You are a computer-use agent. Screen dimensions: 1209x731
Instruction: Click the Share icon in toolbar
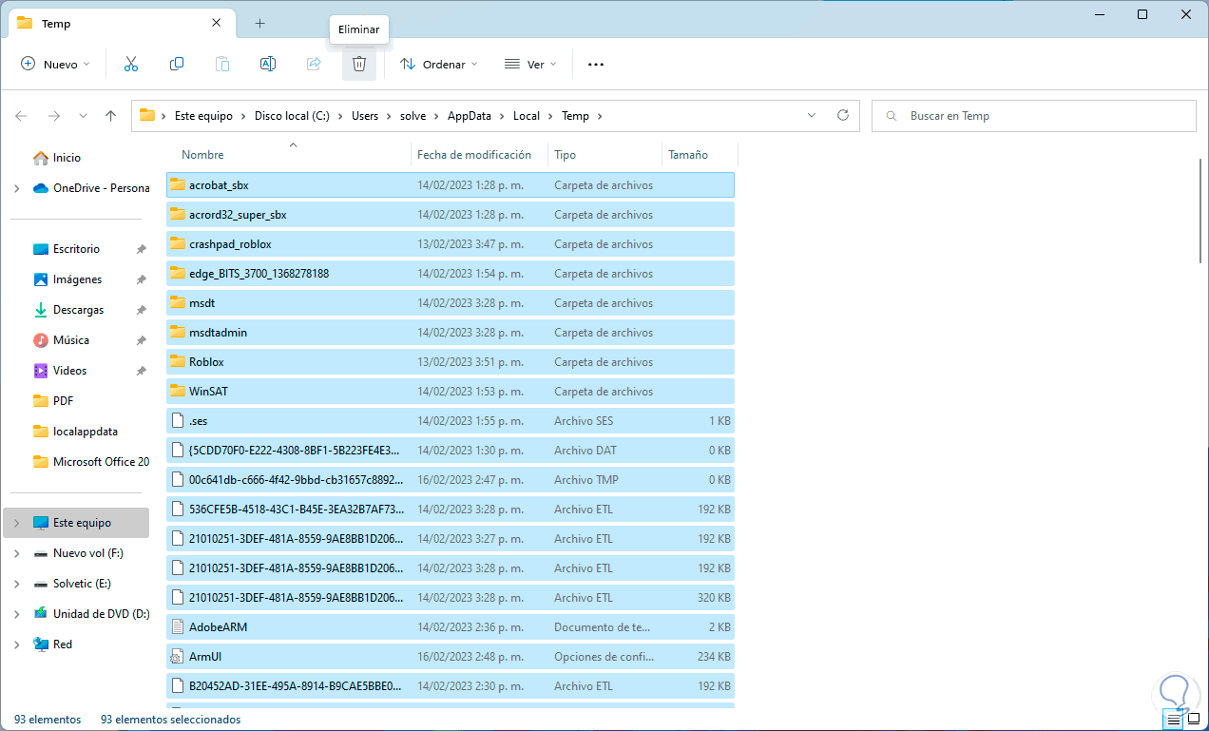click(x=314, y=64)
